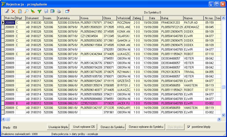This screenshot has height=137, width=227.
Task: Click the Zabieg column header
Action: pos(137,18)
